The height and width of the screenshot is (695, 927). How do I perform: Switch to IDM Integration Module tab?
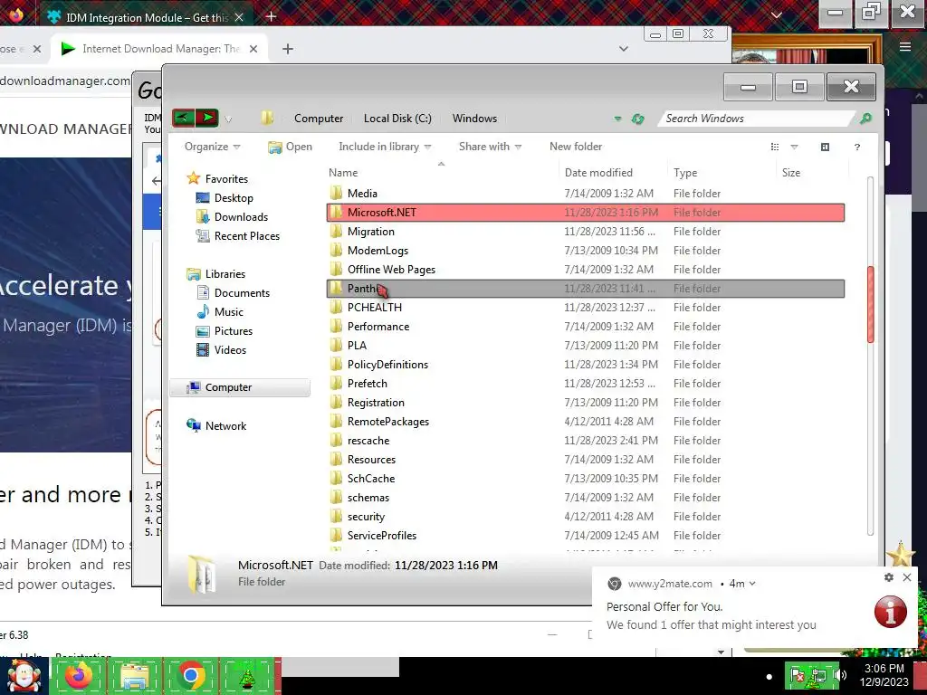click(x=145, y=18)
